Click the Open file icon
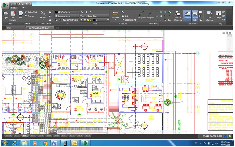The height and width of the screenshot is (147, 235). [6, 14]
